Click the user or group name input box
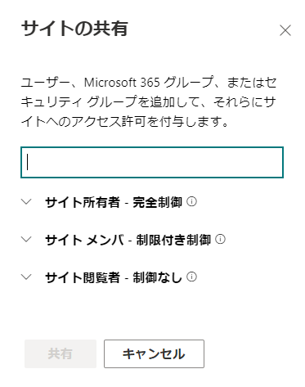The image size is (305, 387). (x=152, y=162)
